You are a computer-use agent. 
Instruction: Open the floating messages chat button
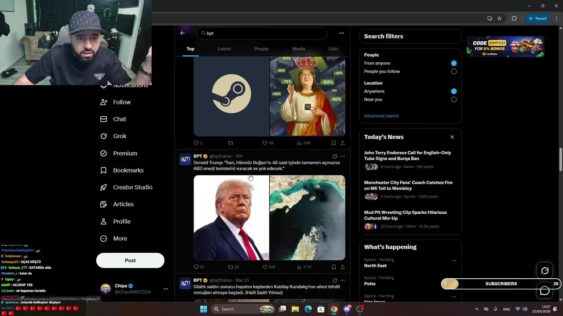[545, 291]
